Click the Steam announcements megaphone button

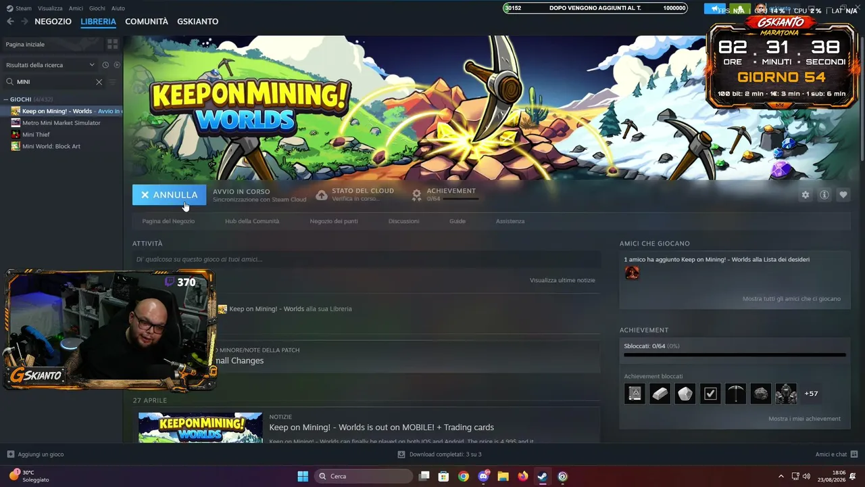pos(714,9)
